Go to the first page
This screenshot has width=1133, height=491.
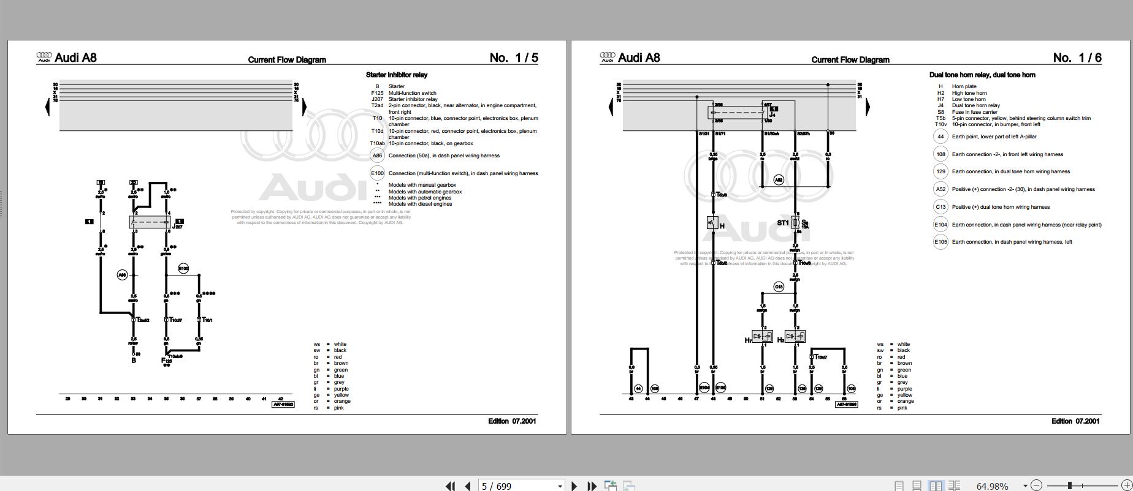[x=450, y=485]
